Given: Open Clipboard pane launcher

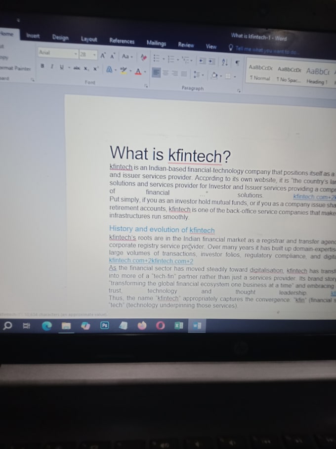Looking at the screenshot, I should [33, 80].
